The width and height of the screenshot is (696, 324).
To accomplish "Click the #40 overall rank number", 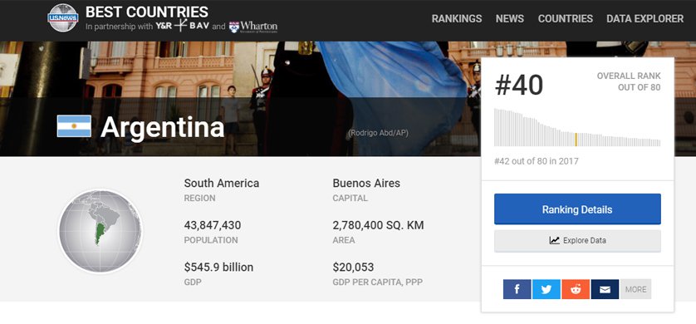I will [519, 85].
